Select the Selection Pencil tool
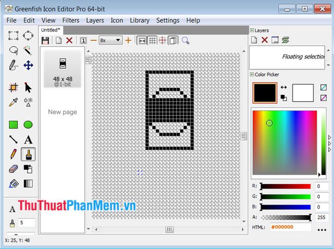Image resolution: width=334 pixels, height=249 pixels. click(x=13, y=65)
